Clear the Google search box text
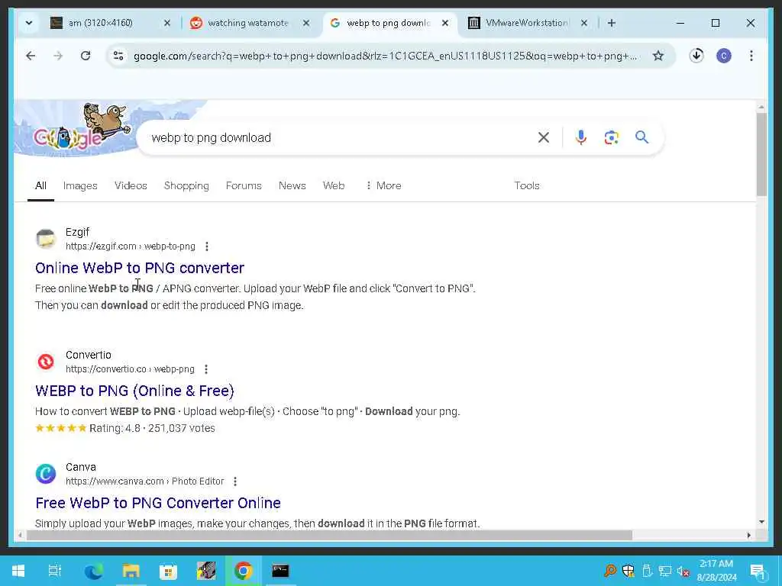This screenshot has width=782, height=586. click(x=544, y=137)
